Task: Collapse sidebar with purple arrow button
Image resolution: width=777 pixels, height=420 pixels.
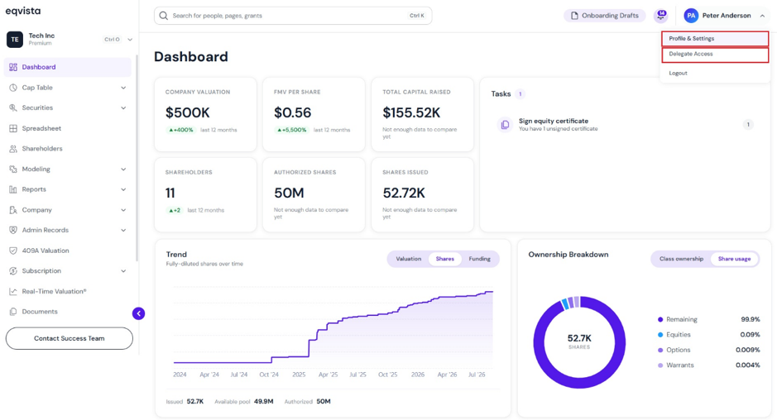Action: click(139, 313)
